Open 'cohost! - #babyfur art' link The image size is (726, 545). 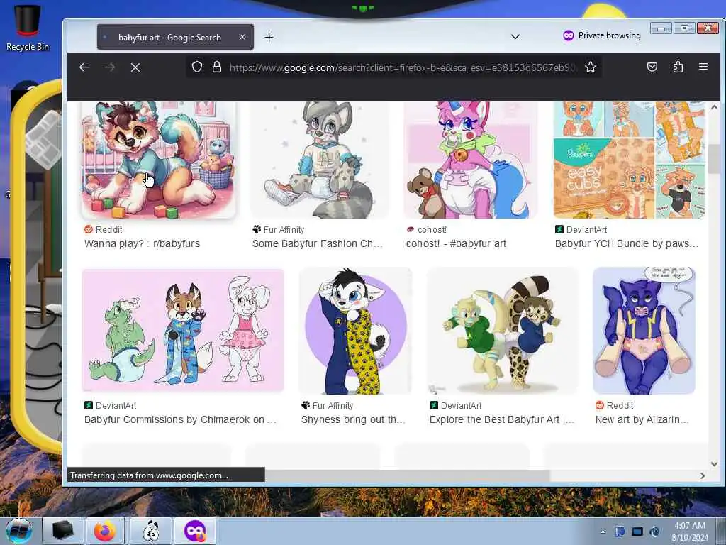point(456,244)
